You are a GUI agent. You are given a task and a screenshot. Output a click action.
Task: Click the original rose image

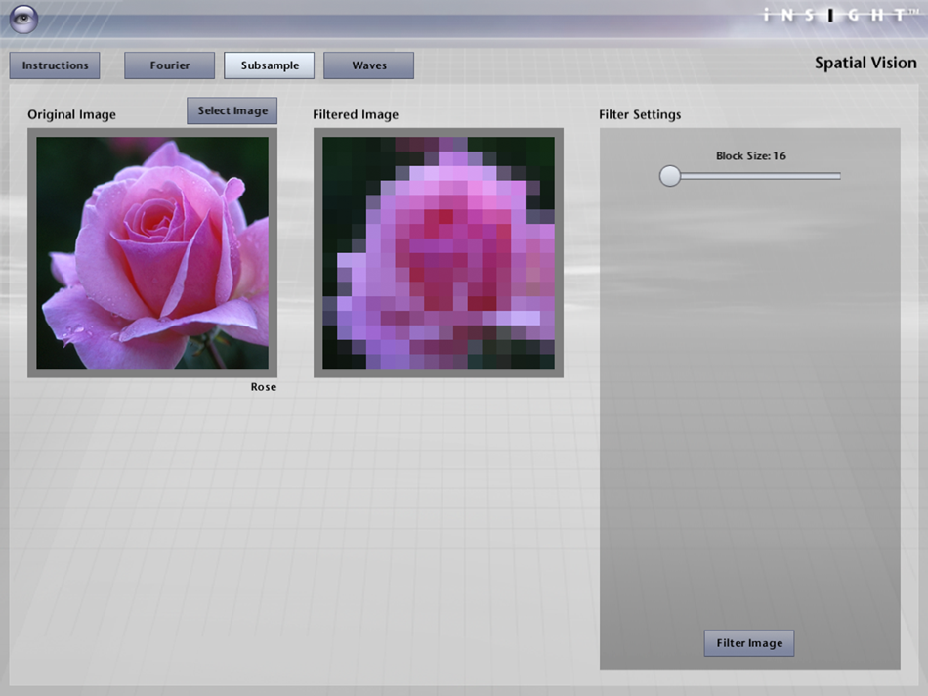coord(152,253)
